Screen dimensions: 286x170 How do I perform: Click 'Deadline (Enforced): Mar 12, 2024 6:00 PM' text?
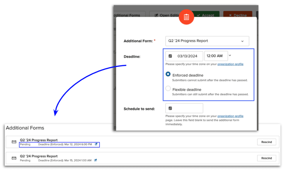pyautogui.click(x=65, y=144)
